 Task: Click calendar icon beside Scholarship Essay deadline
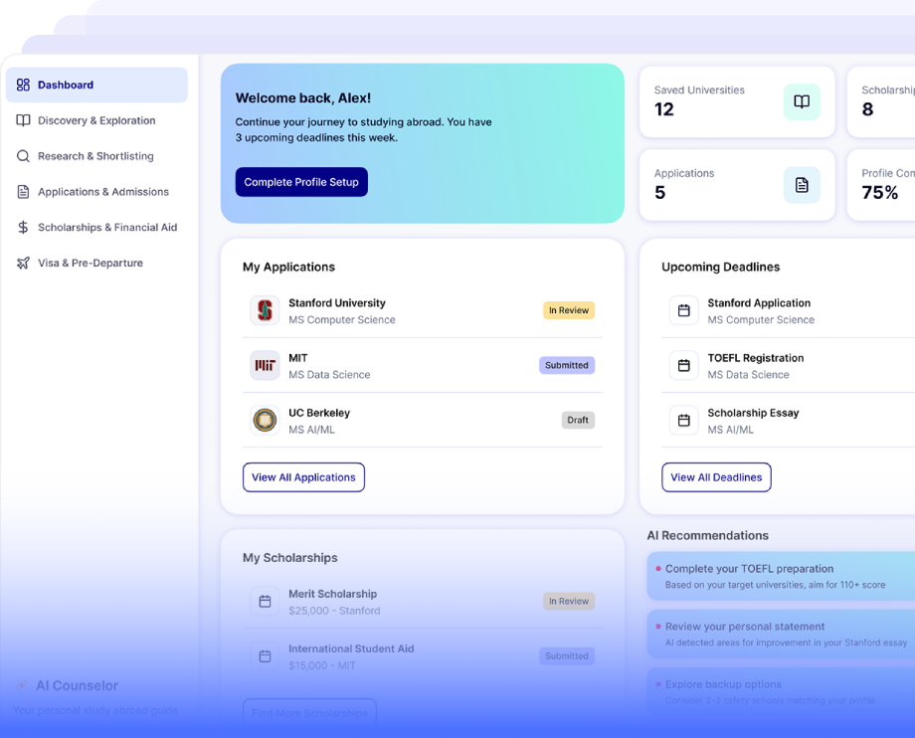click(683, 420)
